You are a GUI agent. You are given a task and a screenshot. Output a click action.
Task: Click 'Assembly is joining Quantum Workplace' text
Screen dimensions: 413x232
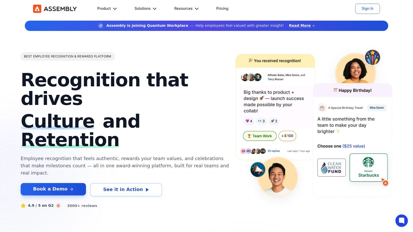[x=147, y=26]
